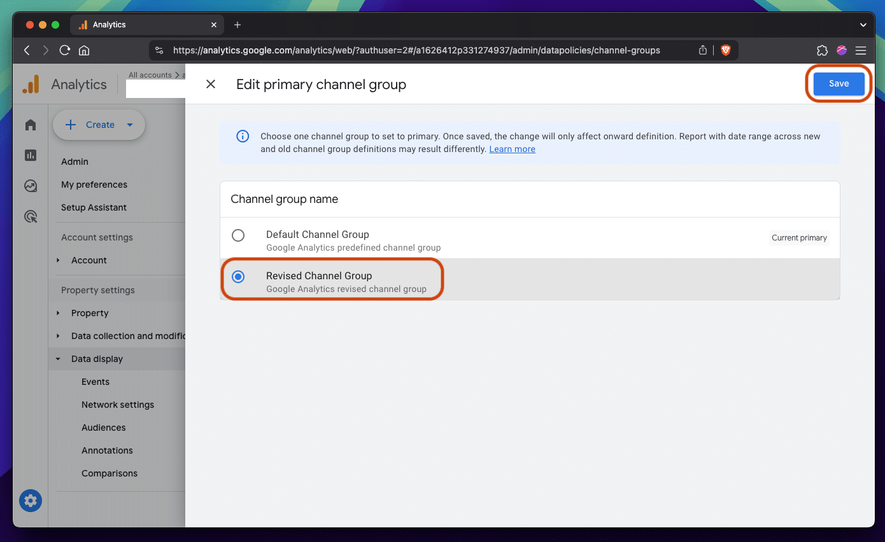Click the Brave shields icon
Viewport: 885px width, 542px height.
(x=725, y=50)
